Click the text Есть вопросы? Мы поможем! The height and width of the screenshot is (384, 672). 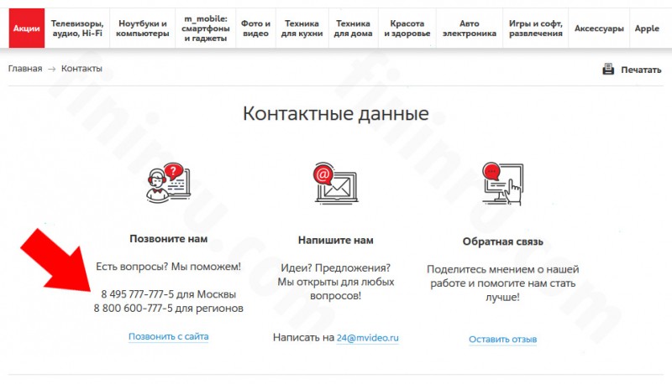click(x=169, y=267)
